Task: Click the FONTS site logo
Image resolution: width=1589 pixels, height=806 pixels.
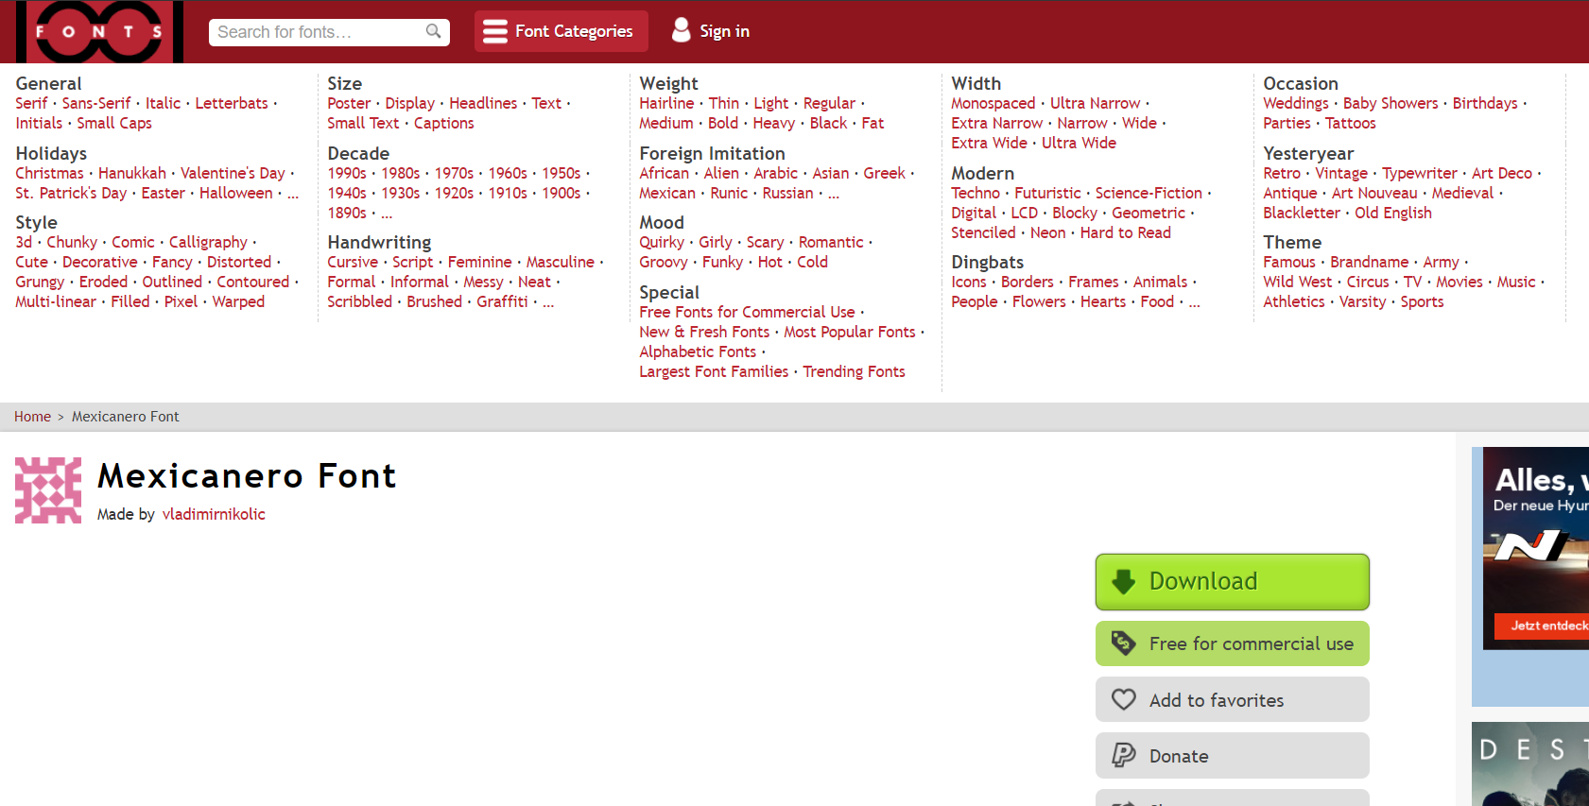Action: tap(99, 31)
